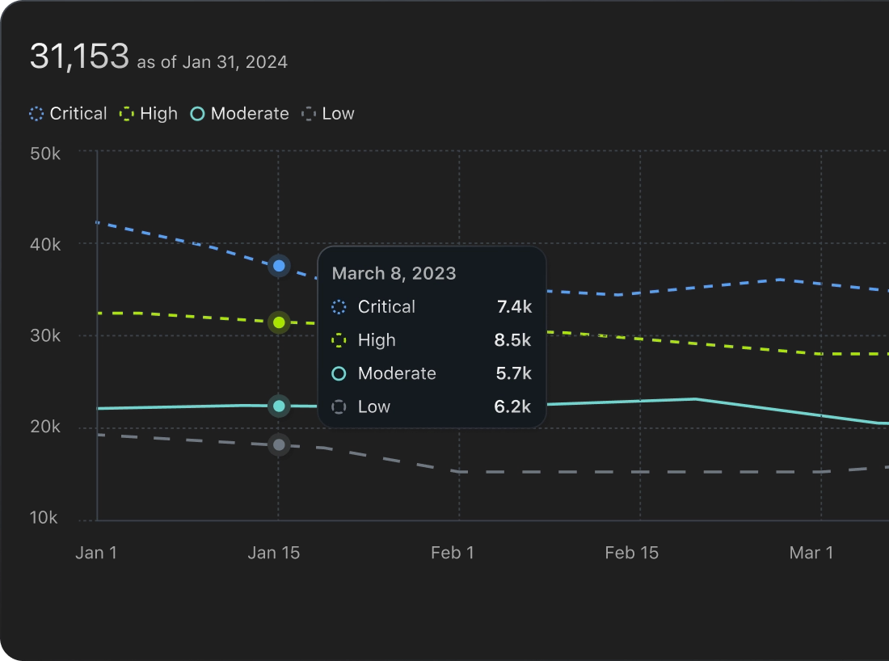Click the Low severity icon inside the tooltip
Screen dimensions: 889x661
(339, 406)
